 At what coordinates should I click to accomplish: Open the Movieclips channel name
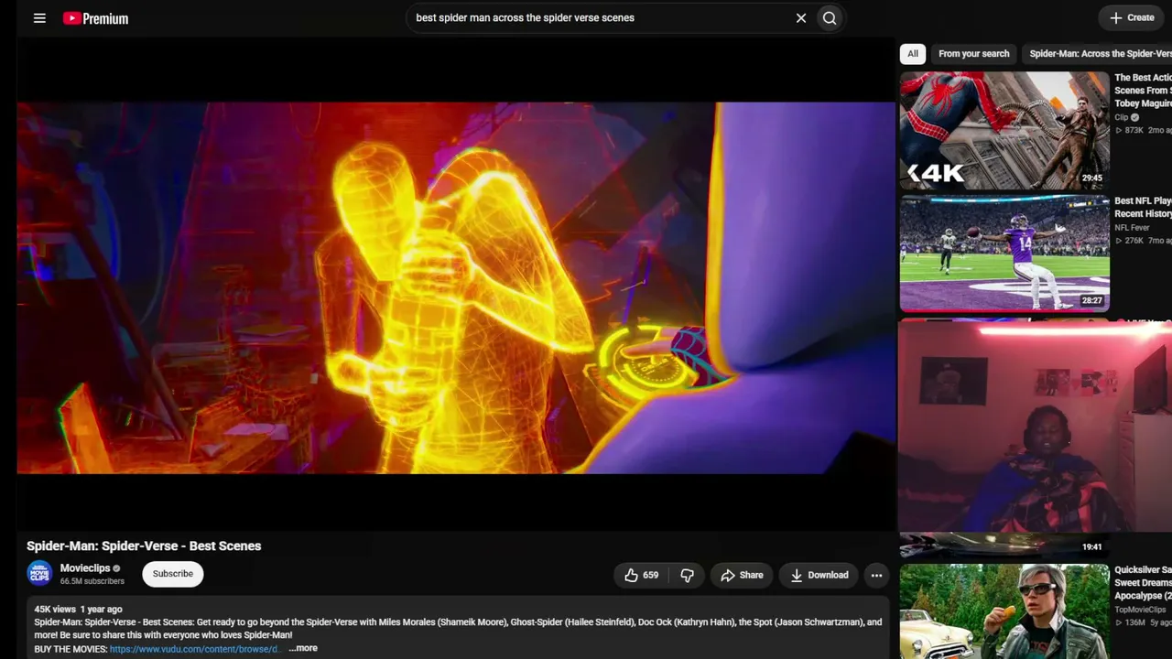(x=85, y=568)
